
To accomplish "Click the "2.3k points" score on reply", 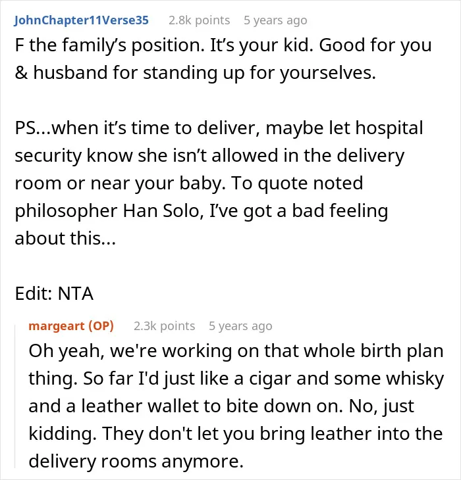I will pyautogui.click(x=164, y=326).
